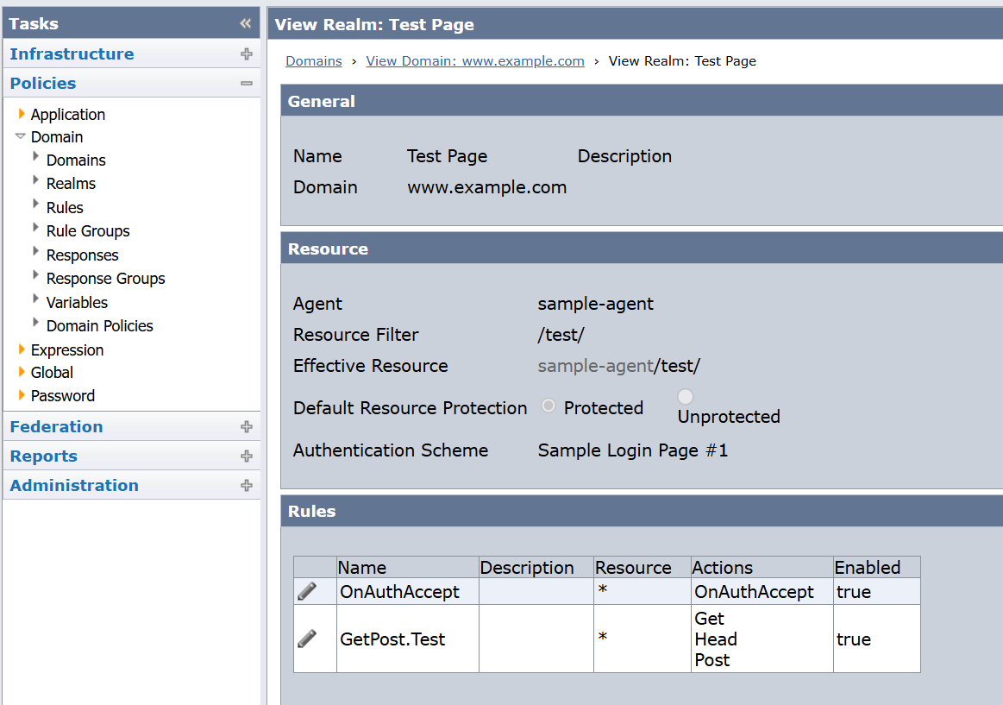Open Realms in the Domain tree
1003x705 pixels.
pyautogui.click(x=71, y=184)
